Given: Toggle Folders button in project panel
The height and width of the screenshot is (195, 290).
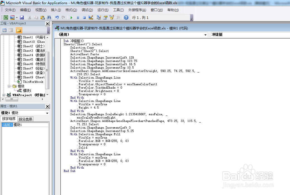Looking at the screenshot, I should pyautogui.click(x=19, y=30).
